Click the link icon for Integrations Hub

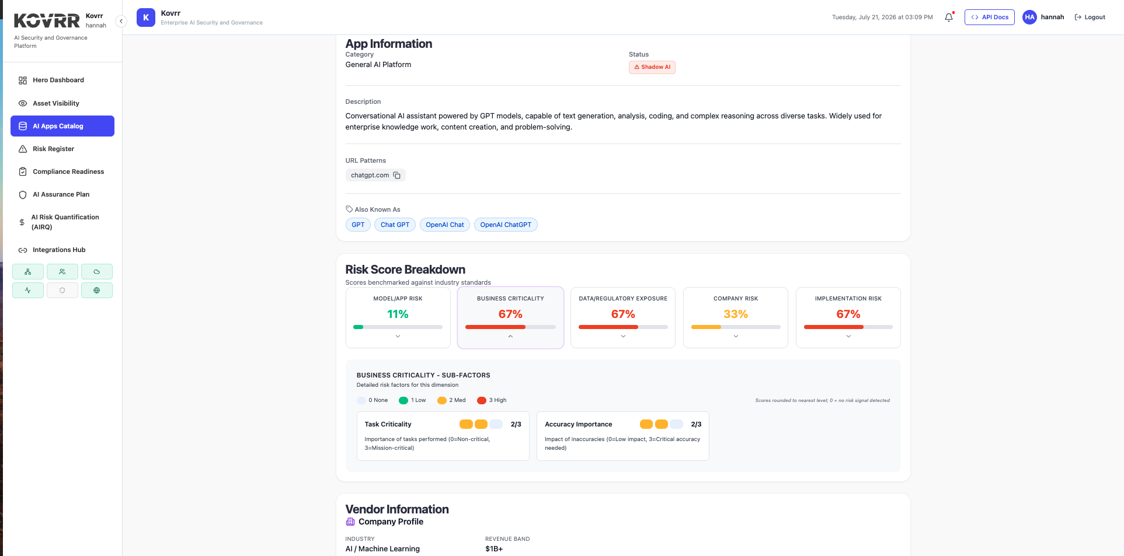coord(23,250)
